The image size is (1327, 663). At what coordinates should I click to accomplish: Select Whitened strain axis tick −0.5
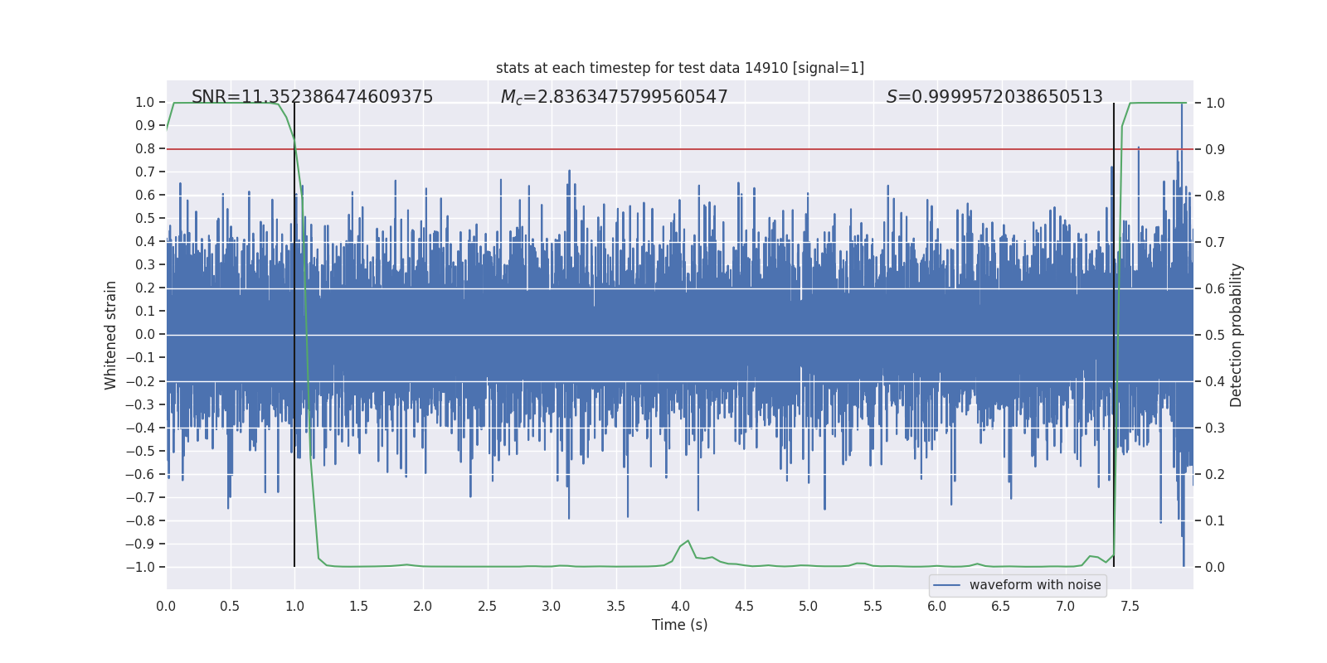point(140,451)
